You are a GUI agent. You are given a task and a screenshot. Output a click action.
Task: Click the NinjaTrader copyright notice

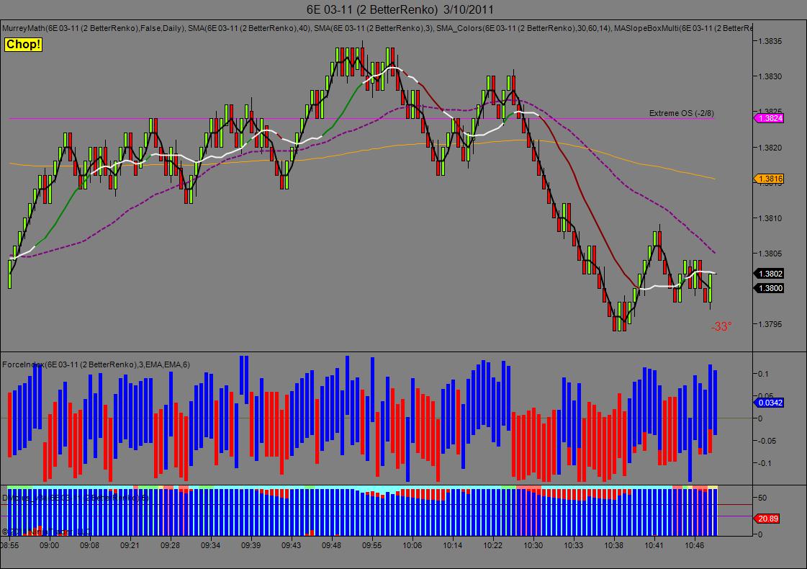[x=46, y=532]
